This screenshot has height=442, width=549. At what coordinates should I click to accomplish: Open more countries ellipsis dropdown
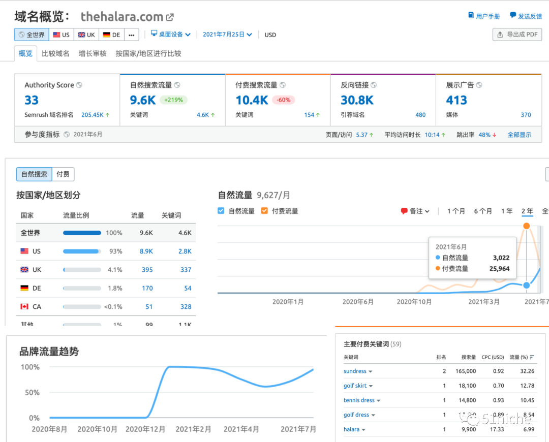132,35
